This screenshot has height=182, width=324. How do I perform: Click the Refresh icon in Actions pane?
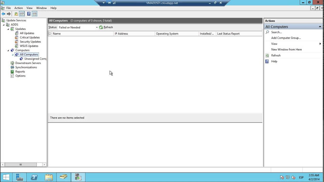click(x=267, y=55)
